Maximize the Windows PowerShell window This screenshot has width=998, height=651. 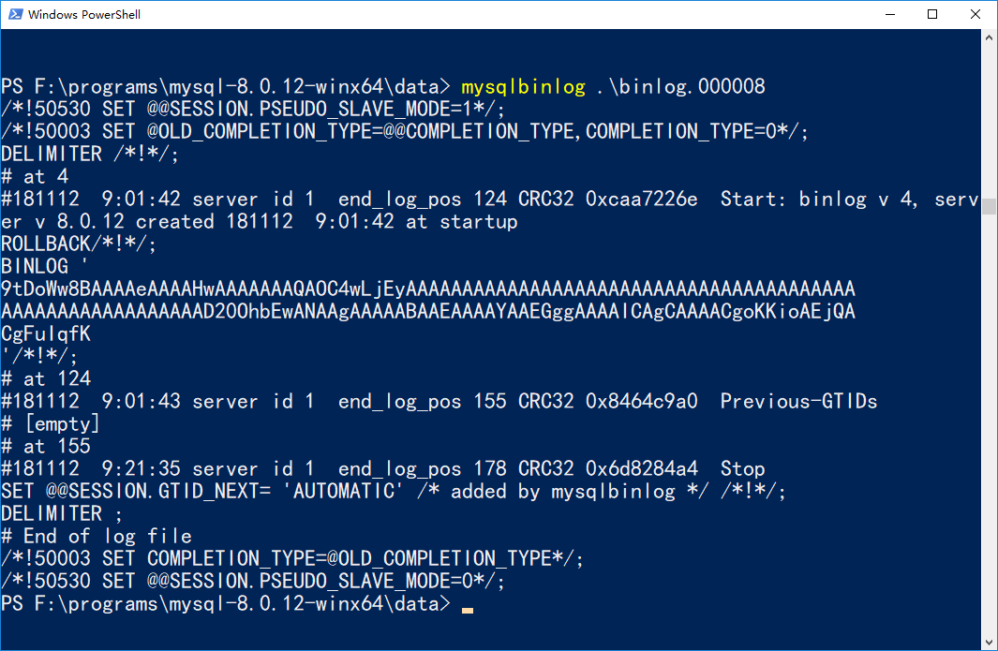[x=932, y=15]
